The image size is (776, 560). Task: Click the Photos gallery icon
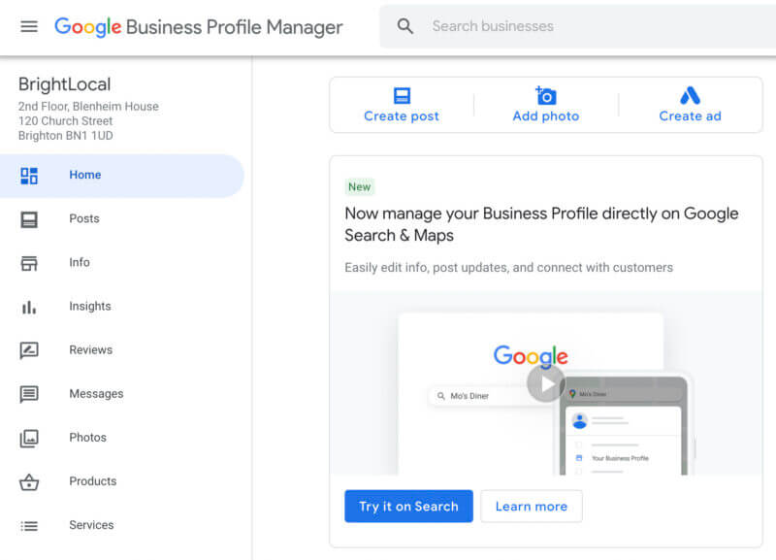(x=29, y=438)
